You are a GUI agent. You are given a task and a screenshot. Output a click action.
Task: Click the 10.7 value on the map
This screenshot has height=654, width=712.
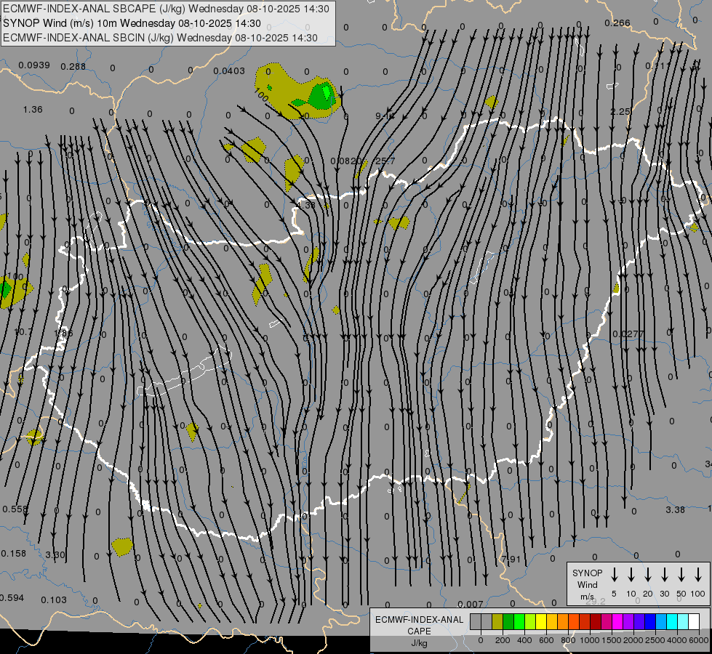click(23, 332)
